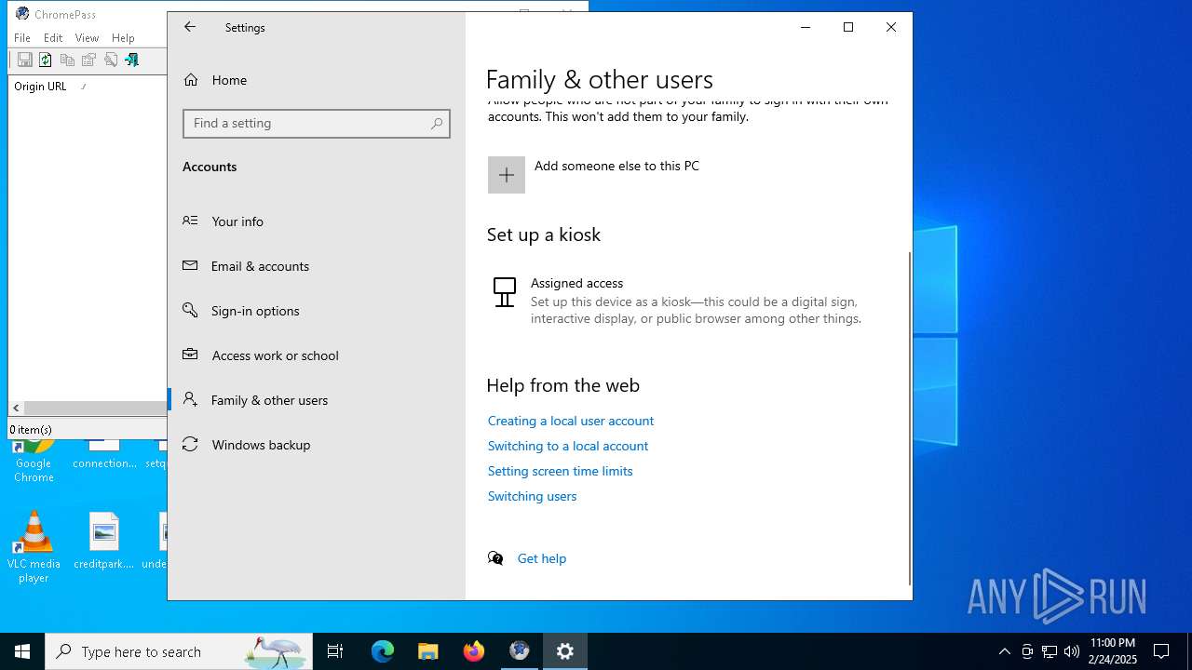Select VLC media player desktop icon

34,548
